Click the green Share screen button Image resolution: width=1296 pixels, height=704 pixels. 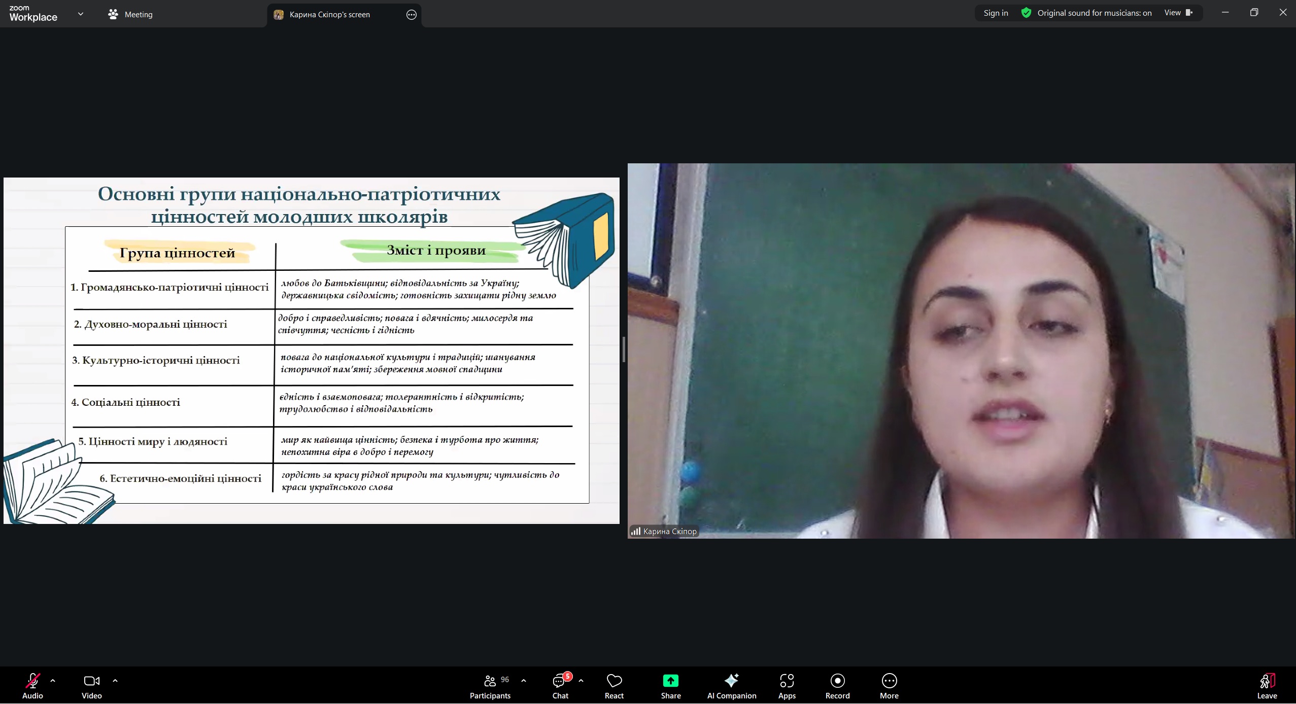point(670,681)
